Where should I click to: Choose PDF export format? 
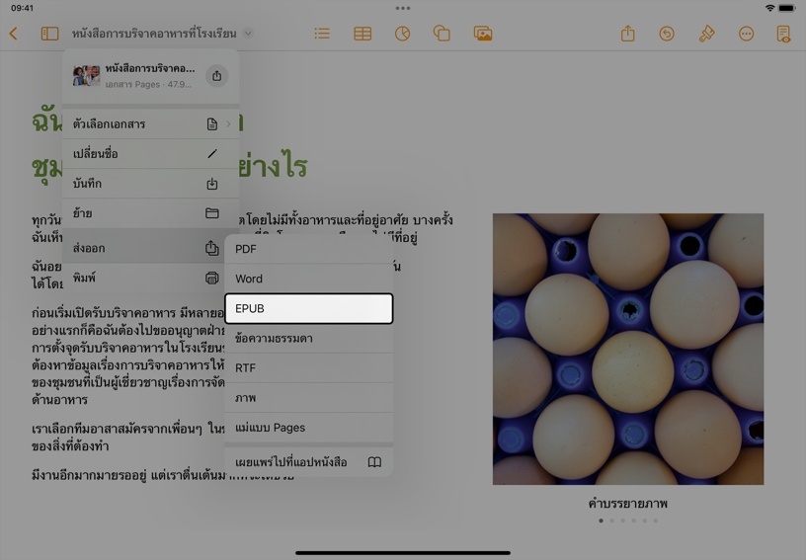pyautogui.click(x=308, y=249)
